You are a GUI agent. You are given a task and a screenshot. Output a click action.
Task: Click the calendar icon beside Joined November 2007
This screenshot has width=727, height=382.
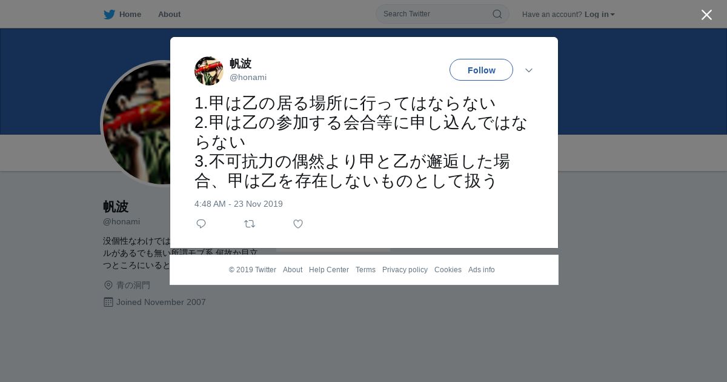tap(108, 302)
